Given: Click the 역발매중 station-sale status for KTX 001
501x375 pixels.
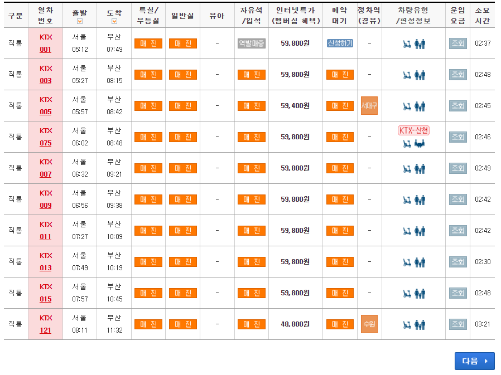Looking at the screenshot, I should point(252,43).
